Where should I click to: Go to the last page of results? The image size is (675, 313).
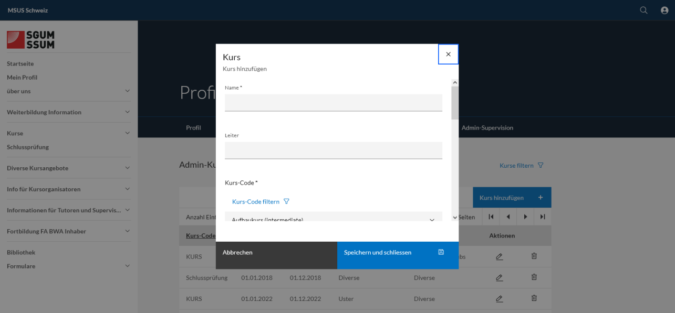click(543, 217)
